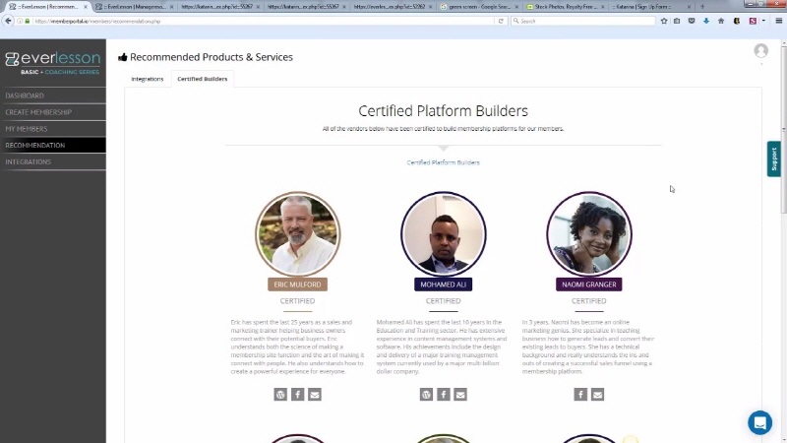Image resolution: width=787 pixels, height=443 pixels.
Task: Click the user account avatar icon
Action: 760,51
